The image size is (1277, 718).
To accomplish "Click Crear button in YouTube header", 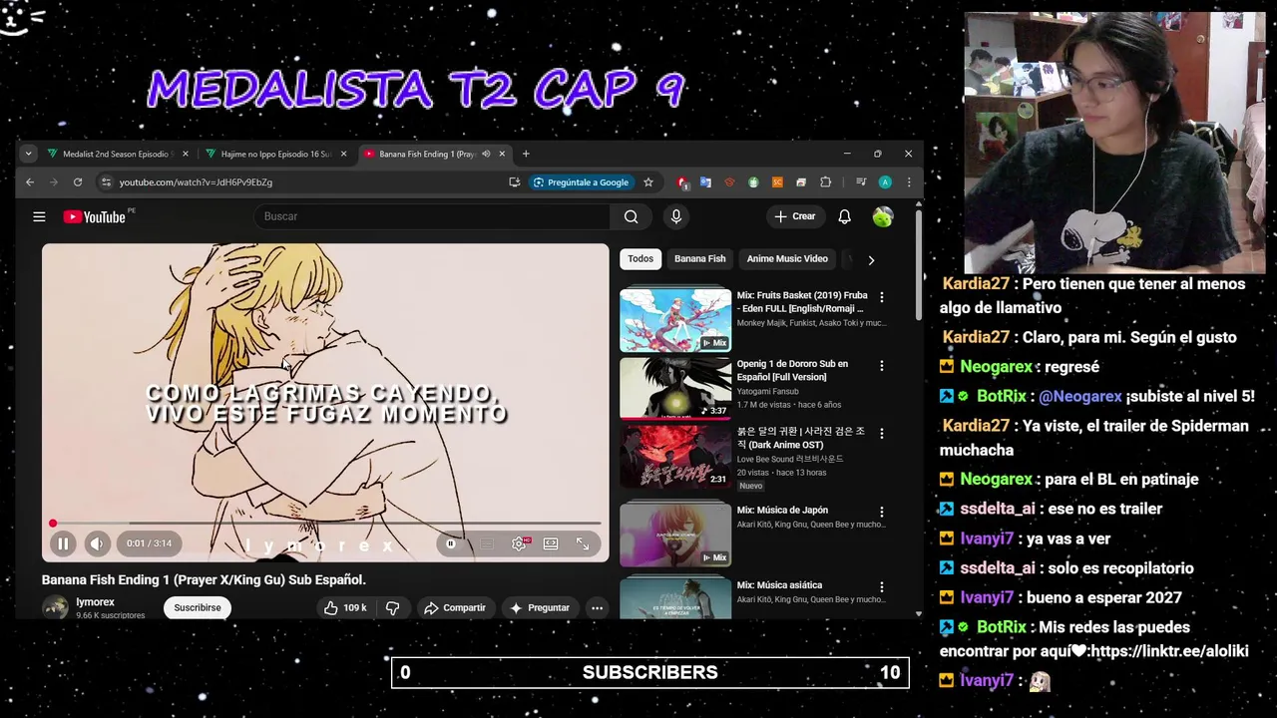I will tap(795, 216).
